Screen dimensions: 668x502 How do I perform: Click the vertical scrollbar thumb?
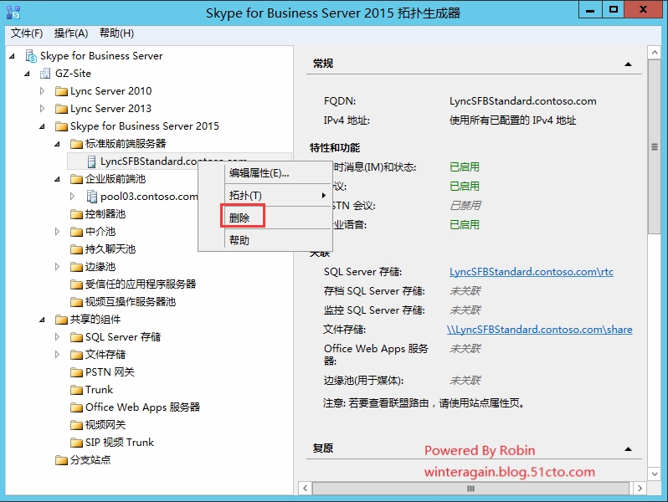655,147
